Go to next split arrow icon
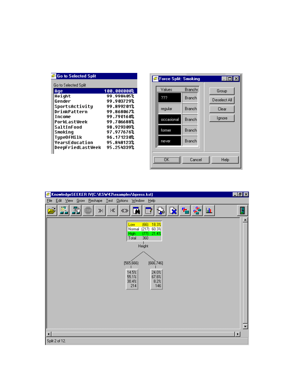 100,210
